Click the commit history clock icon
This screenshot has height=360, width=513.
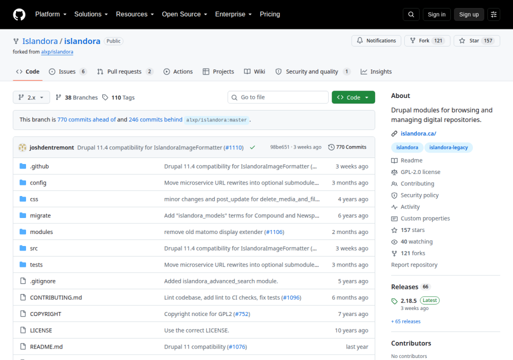pyautogui.click(x=331, y=147)
